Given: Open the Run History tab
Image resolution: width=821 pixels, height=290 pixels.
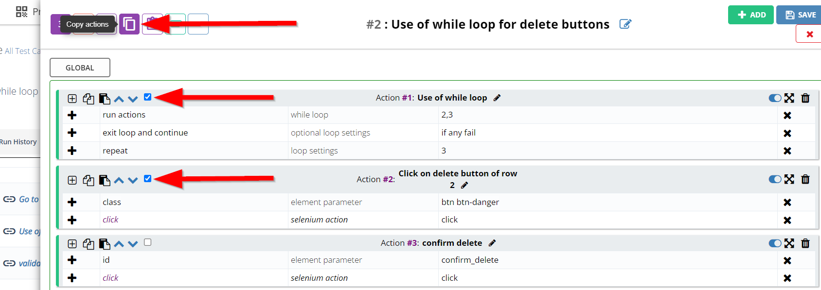Looking at the screenshot, I should pyautogui.click(x=18, y=142).
